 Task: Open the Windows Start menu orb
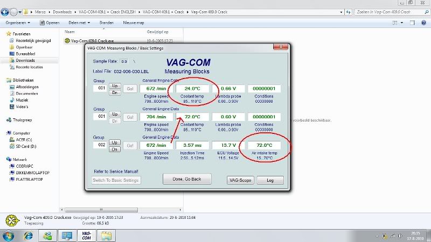tap(9, 235)
